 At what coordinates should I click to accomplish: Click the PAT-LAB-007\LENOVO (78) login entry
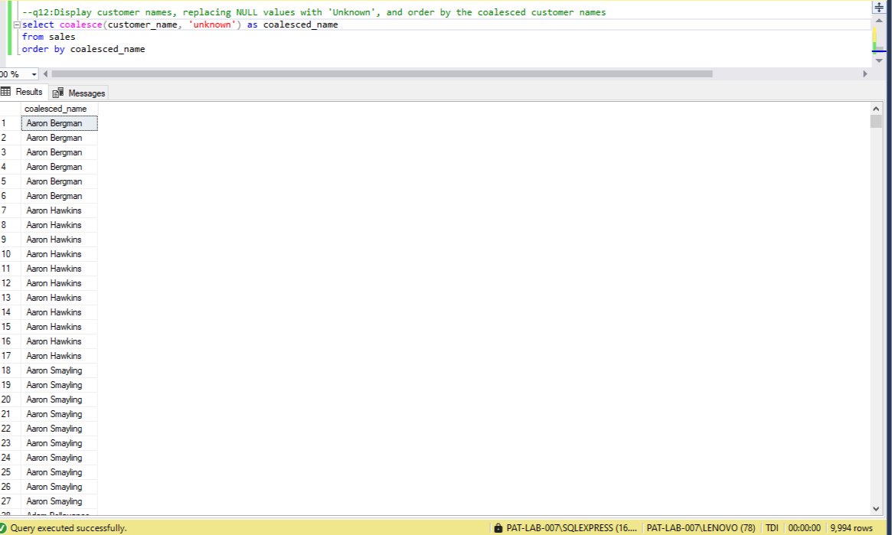point(701,528)
